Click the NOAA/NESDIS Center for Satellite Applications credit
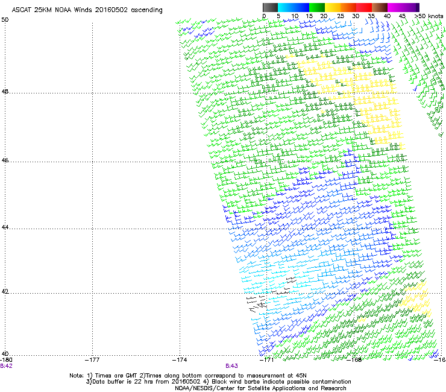This screenshot has width=446, height=392. tap(260, 388)
